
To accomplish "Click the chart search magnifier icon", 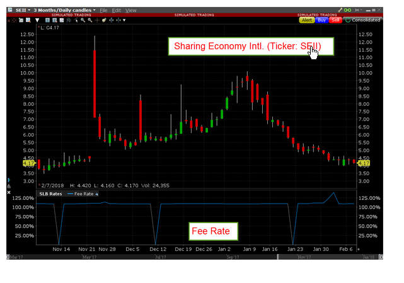I will pos(28,20).
